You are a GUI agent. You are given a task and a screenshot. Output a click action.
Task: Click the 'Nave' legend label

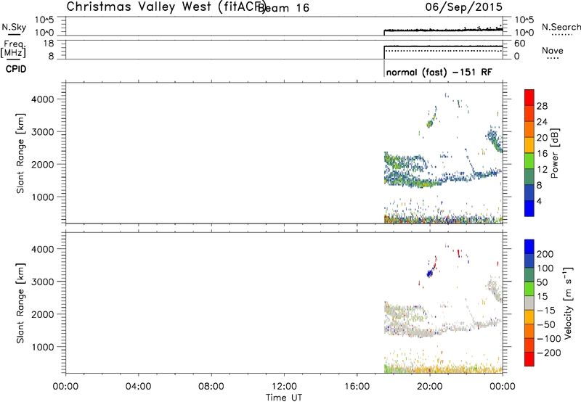pyautogui.click(x=552, y=50)
